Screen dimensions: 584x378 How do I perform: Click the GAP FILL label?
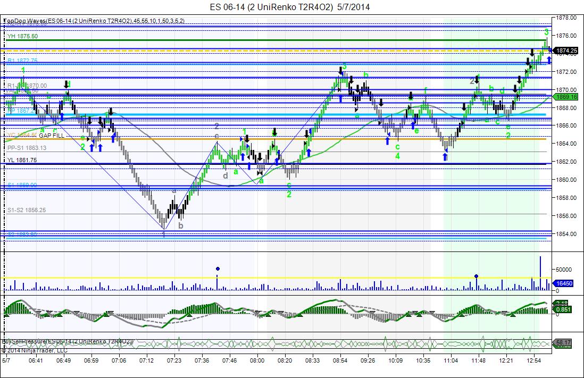(x=52, y=136)
